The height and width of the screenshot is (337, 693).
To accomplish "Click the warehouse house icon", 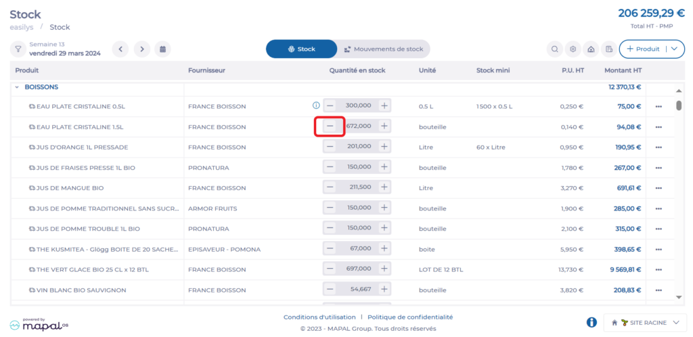I will coord(591,49).
